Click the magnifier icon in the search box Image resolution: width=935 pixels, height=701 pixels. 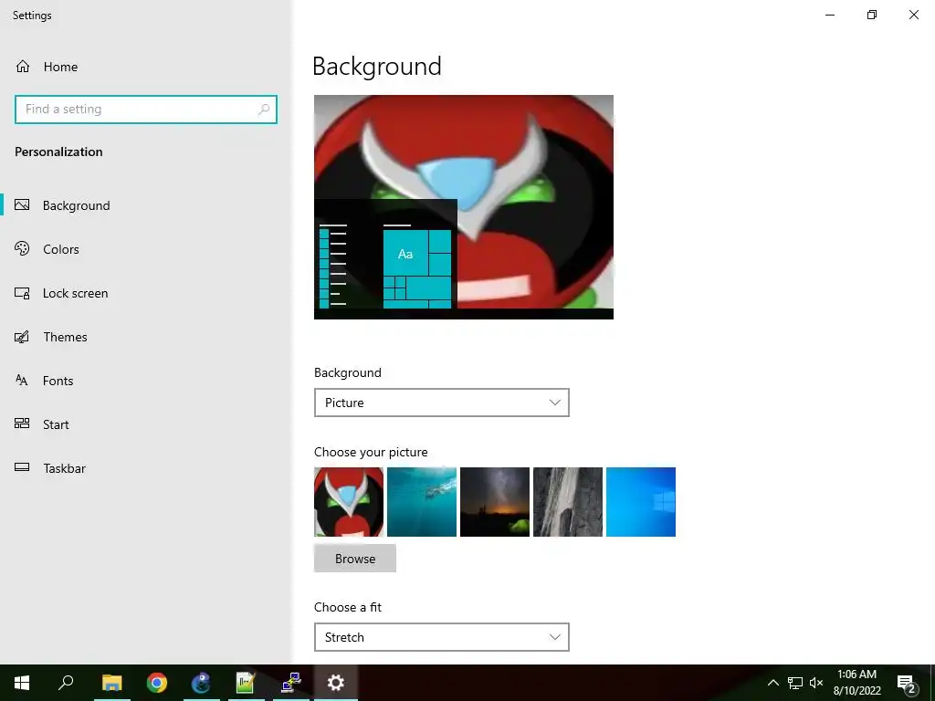coord(264,110)
